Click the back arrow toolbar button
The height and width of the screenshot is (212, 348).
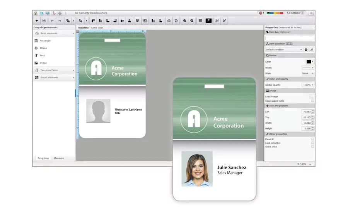[37, 21]
